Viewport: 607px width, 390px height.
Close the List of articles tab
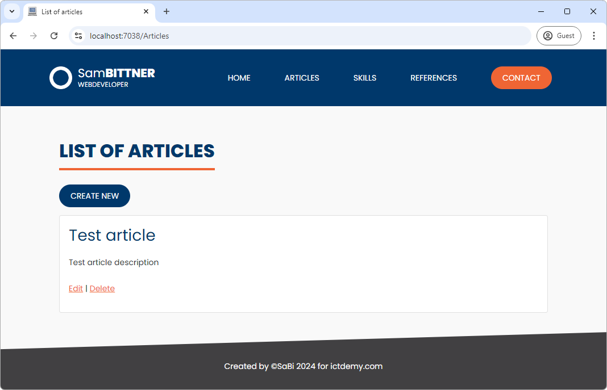(x=146, y=11)
